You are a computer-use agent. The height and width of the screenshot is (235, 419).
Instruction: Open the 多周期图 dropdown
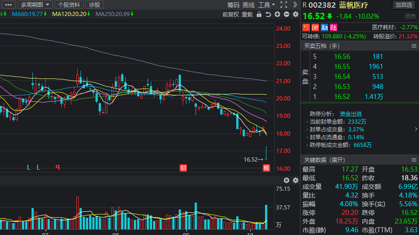(35, 5)
